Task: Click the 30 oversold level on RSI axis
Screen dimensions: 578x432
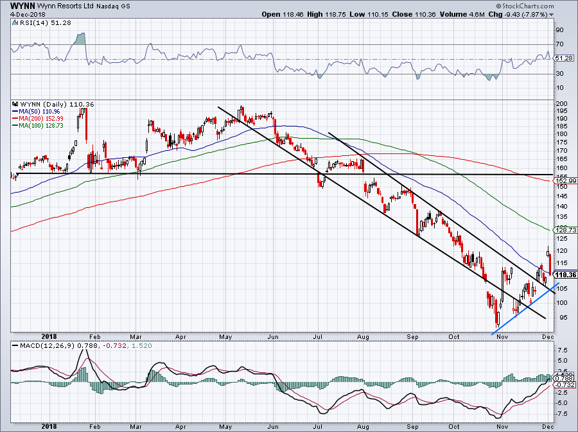Action: 560,74
